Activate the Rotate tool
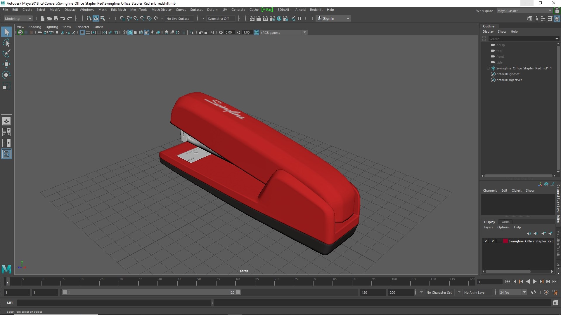This screenshot has width=561, height=315. (x=6, y=75)
